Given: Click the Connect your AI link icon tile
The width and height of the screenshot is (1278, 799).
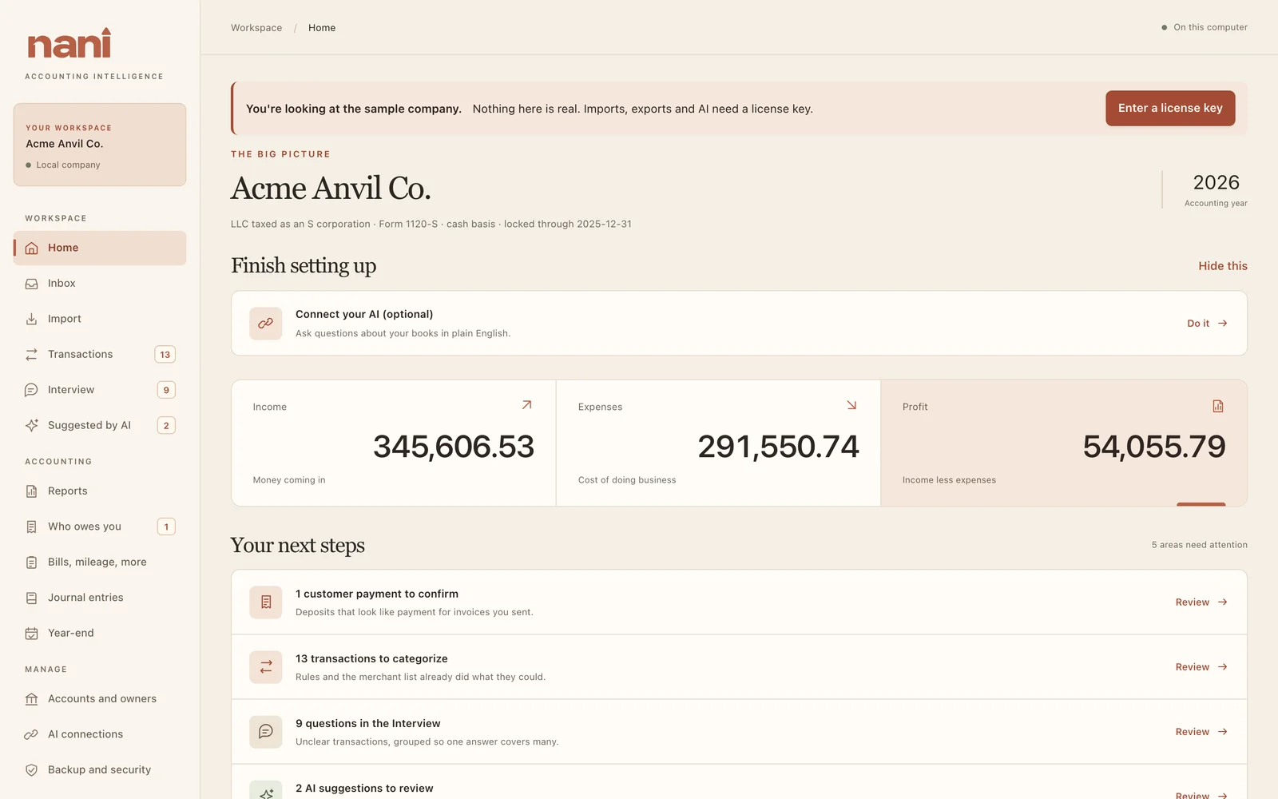Looking at the screenshot, I should [x=266, y=324].
